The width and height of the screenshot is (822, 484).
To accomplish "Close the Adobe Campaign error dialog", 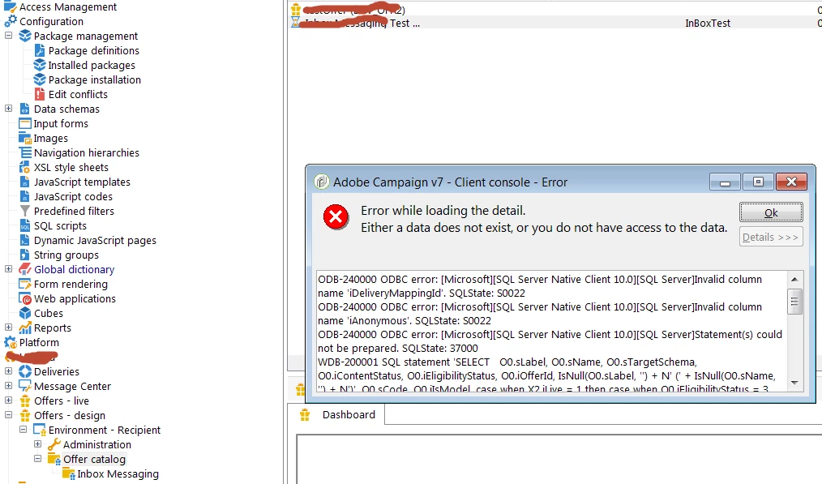I will (x=791, y=182).
